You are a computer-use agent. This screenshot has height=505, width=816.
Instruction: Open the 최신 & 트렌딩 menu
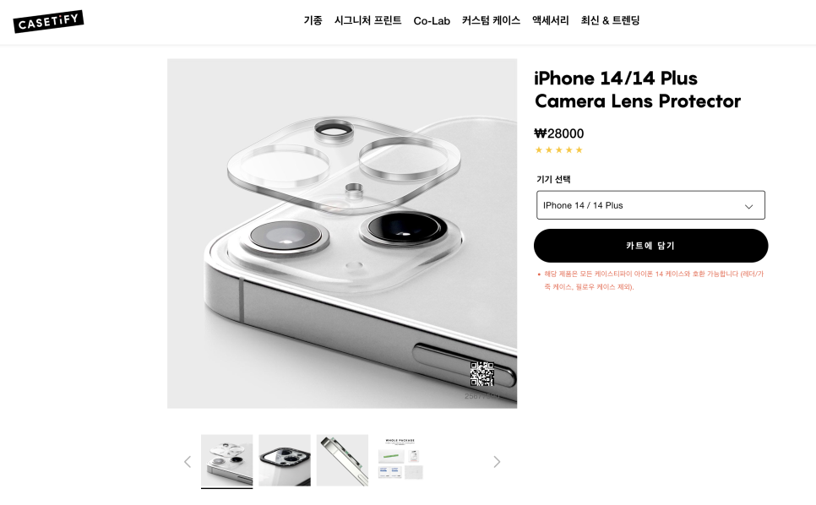[x=610, y=21]
